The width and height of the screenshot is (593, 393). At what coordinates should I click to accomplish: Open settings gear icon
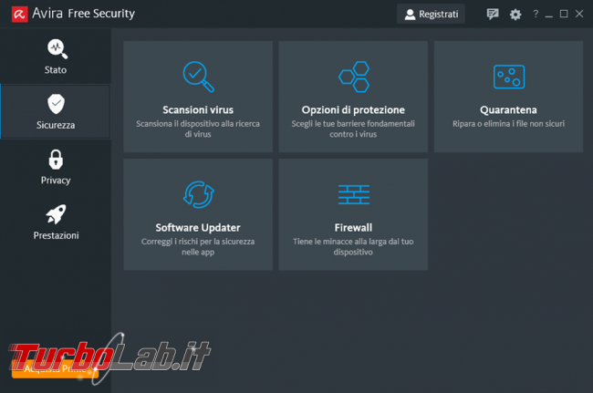click(x=515, y=15)
